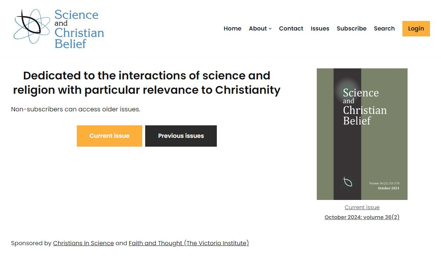Open the "October 2024: volume 36(2)" link

362,217
